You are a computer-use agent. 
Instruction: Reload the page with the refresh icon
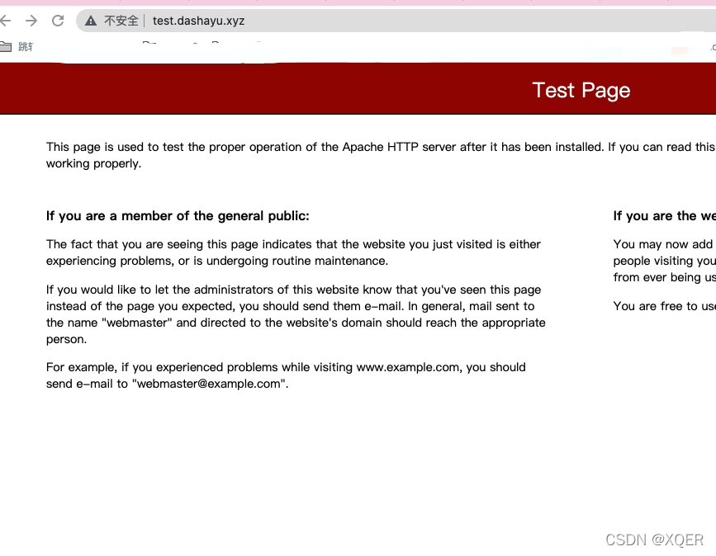click(x=58, y=21)
